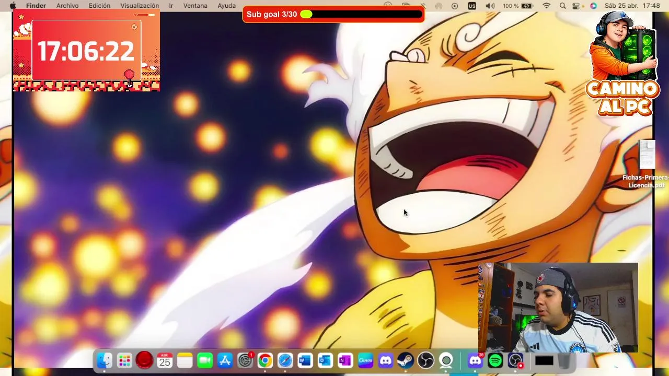This screenshot has width=669, height=376.
Task: Click the minimized black window in Dock
Action: pyautogui.click(x=544, y=360)
